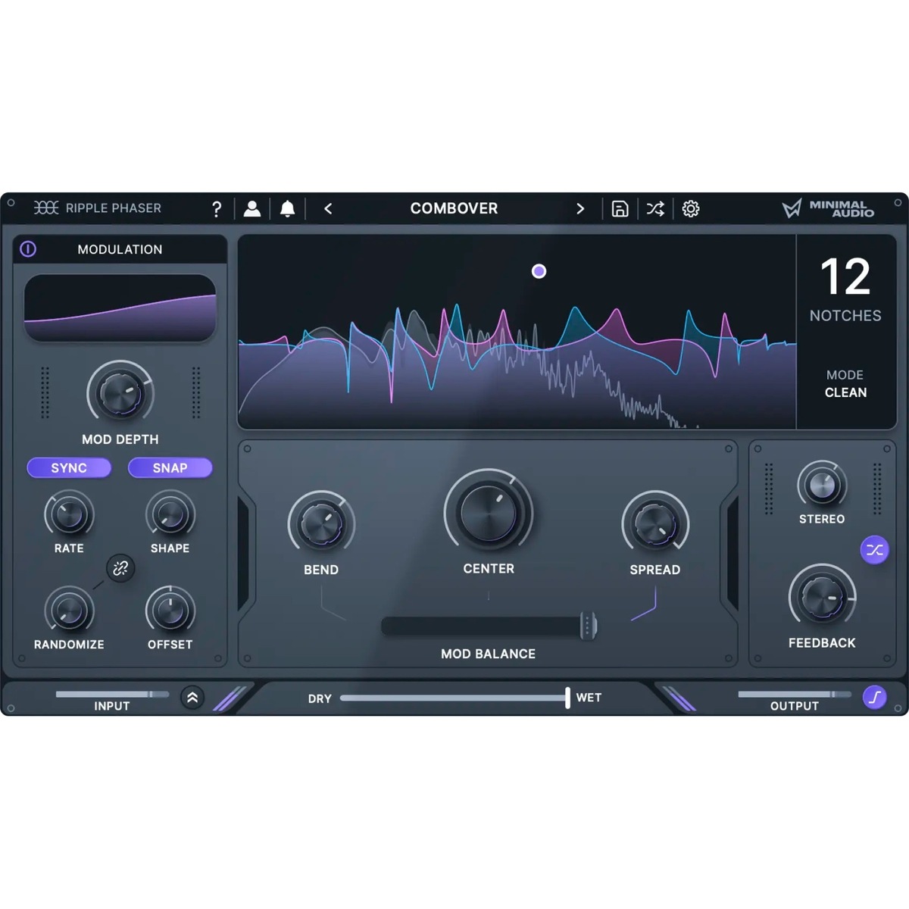Viewport: 909px width, 909px height.
Task: Open the COMBOVER preset name menu
Action: pos(454,208)
